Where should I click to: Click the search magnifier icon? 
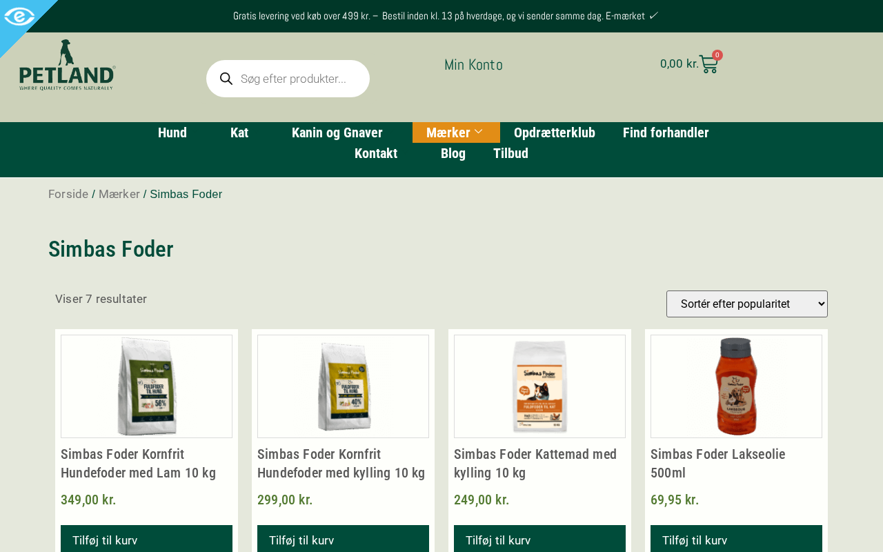pos(226,79)
